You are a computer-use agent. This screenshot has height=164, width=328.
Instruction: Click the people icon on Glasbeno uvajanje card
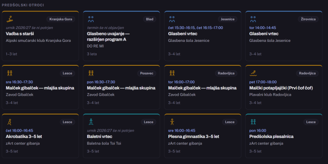91,19
